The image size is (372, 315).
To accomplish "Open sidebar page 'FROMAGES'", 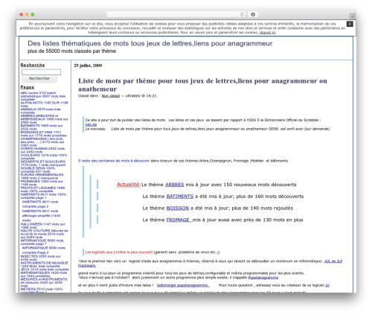I will [x=42, y=183].
